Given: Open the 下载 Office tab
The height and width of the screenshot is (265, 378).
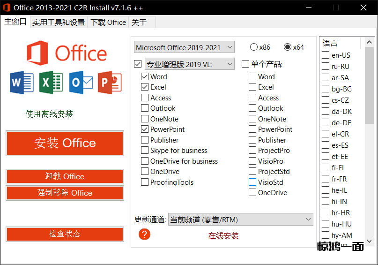Looking at the screenshot, I should pyautogui.click(x=108, y=23).
